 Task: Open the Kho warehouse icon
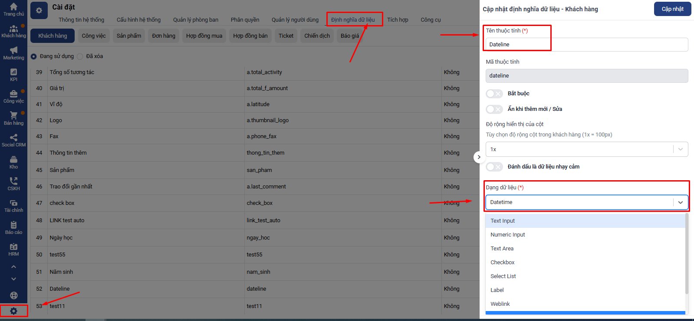pos(13,160)
